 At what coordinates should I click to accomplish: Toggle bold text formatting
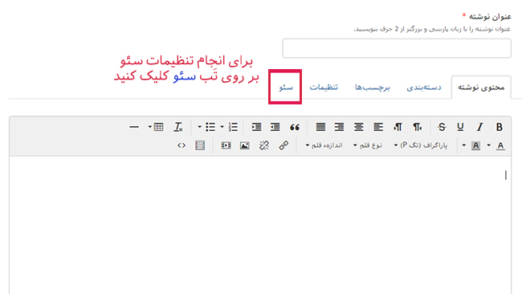[499, 127]
